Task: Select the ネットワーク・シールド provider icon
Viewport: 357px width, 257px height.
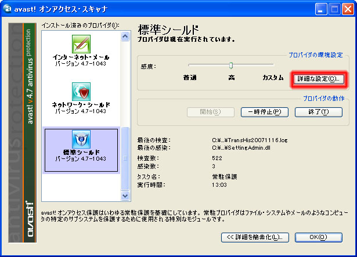Action: [x=81, y=92]
